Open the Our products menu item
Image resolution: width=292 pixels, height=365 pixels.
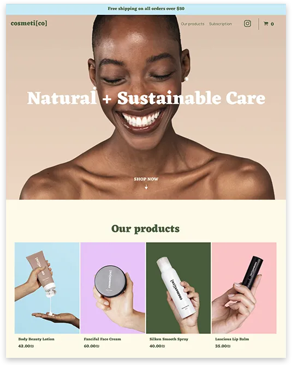[193, 24]
